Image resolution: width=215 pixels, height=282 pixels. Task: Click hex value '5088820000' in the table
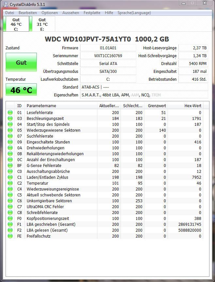pyautogui.click(x=190, y=230)
